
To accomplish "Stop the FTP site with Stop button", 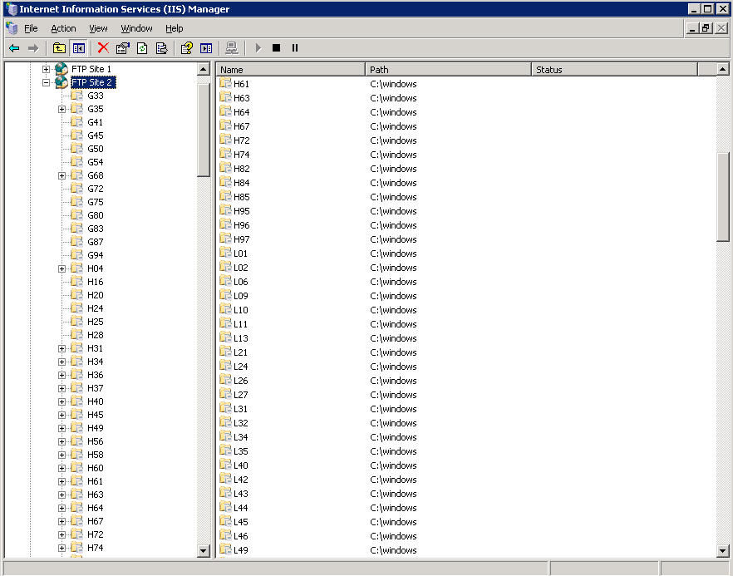I will pyautogui.click(x=276, y=47).
